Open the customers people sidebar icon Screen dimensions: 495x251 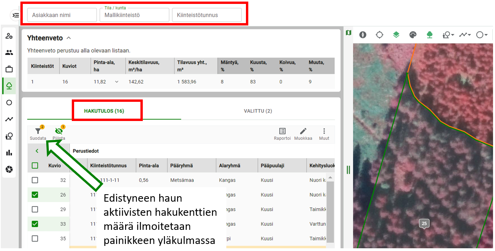[9, 52]
